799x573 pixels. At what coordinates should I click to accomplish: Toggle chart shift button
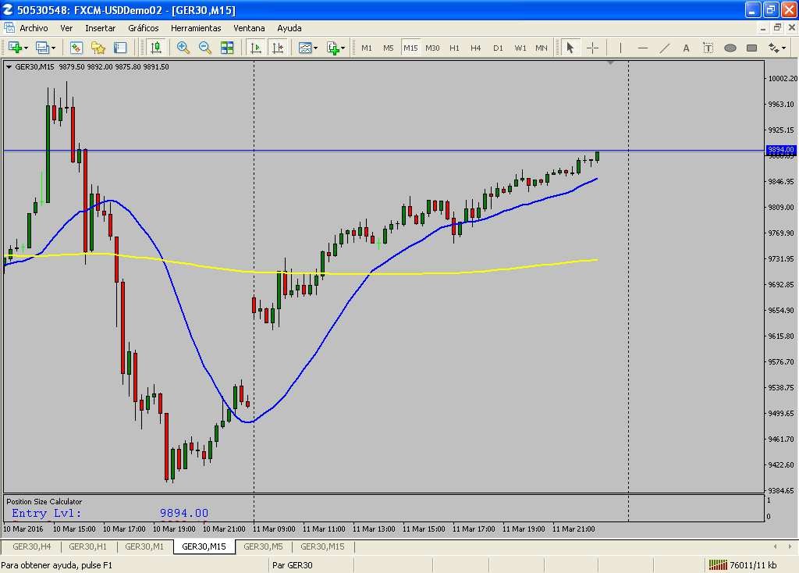pyautogui.click(x=278, y=48)
